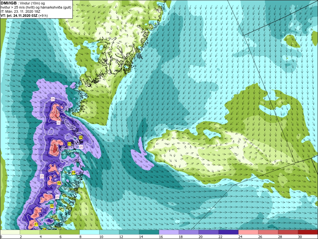Click the yellow-highlighted gust label 30
Viewport: 318px width, 239px height.
(52, 206)
